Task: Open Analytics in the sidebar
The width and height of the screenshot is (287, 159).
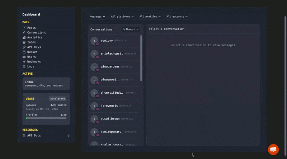Action: [x=35, y=37]
